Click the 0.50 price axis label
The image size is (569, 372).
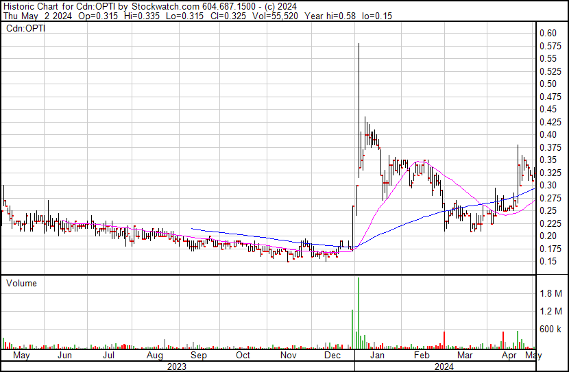coord(548,84)
